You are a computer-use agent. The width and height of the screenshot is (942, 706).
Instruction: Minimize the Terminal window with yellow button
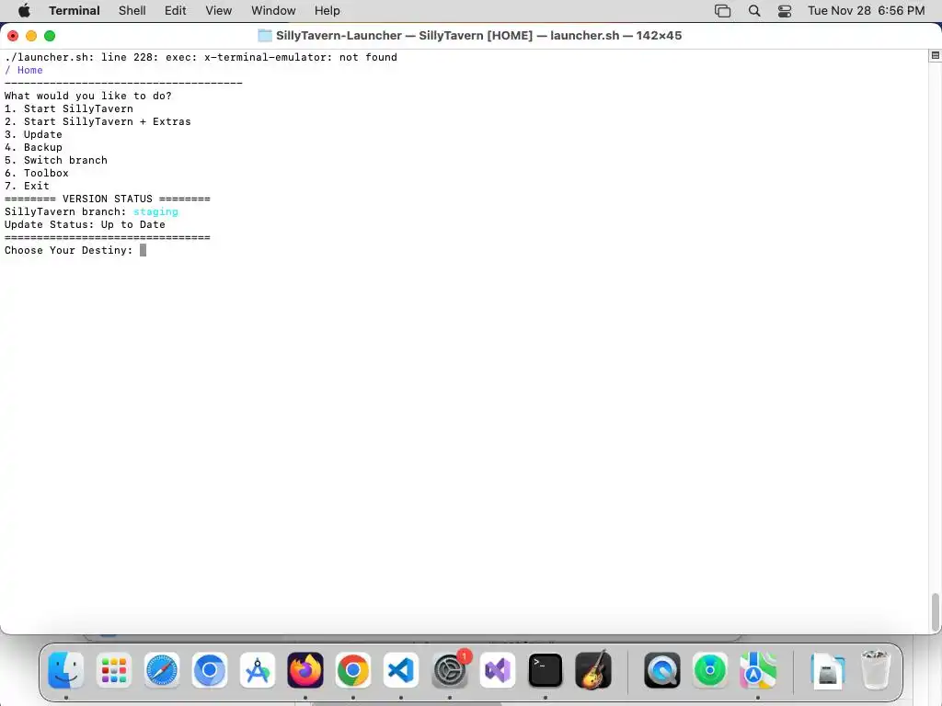[x=31, y=36]
